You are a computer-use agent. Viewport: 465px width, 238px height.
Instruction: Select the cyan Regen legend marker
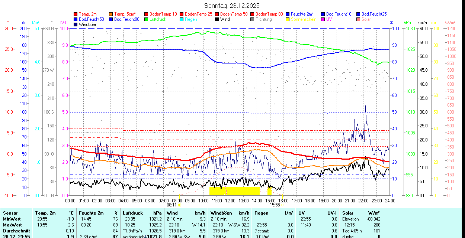[x=182, y=19]
